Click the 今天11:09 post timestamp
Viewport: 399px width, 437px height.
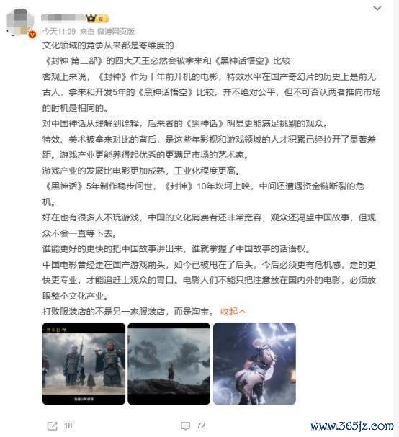click(59, 31)
